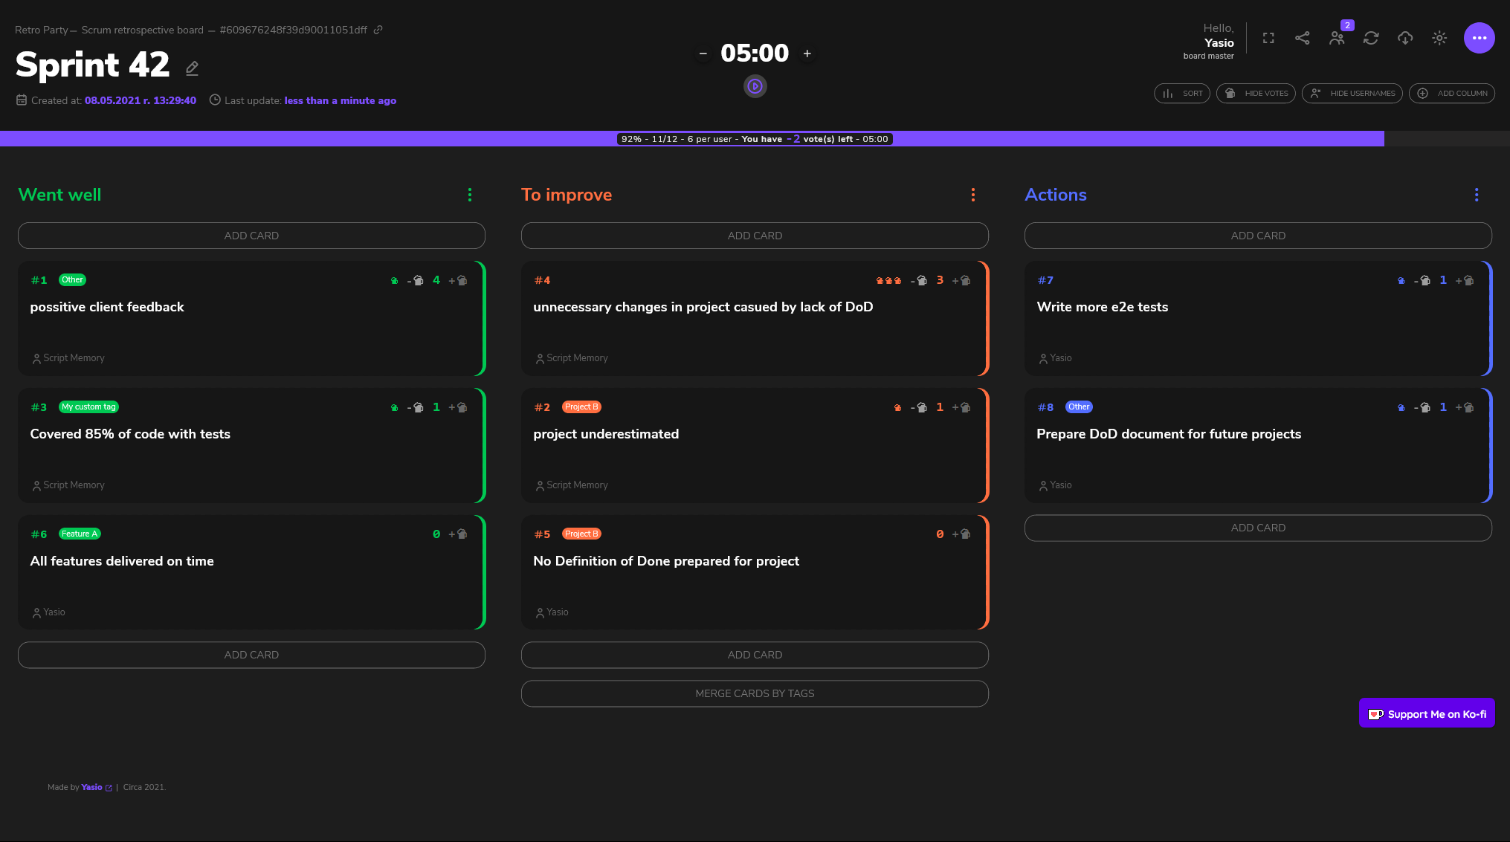
Task: Toggle Hide Votes button
Action: (1256, 94)
